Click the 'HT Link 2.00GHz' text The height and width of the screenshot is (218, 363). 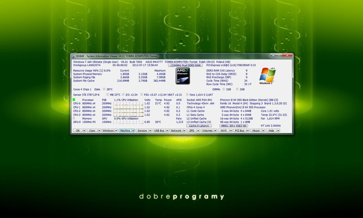271,126
